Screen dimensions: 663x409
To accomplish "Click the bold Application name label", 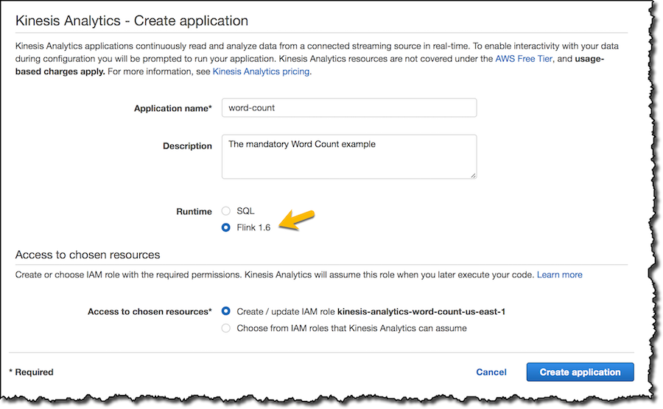I will coord(172,108).
